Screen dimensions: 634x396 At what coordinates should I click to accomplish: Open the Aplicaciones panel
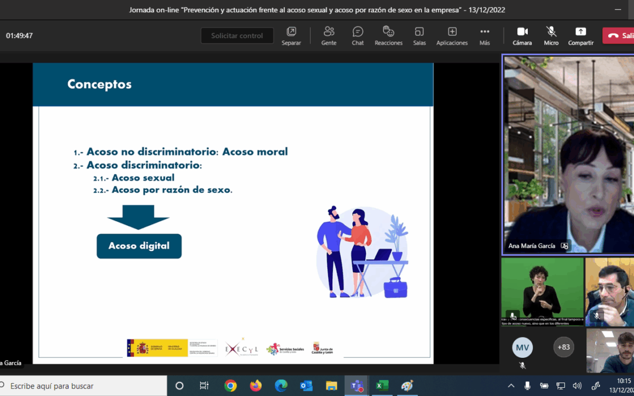452,36
